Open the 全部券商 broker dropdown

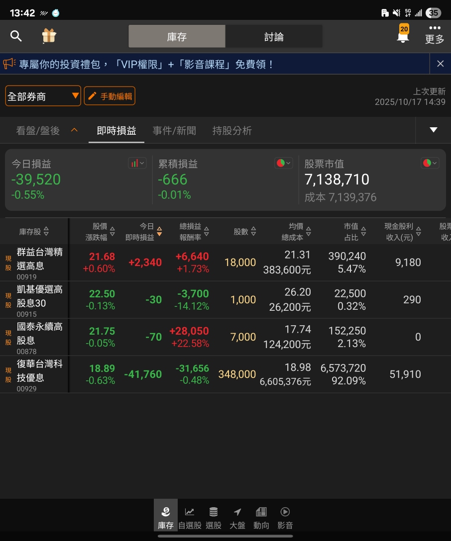click(x=43, y=96)
